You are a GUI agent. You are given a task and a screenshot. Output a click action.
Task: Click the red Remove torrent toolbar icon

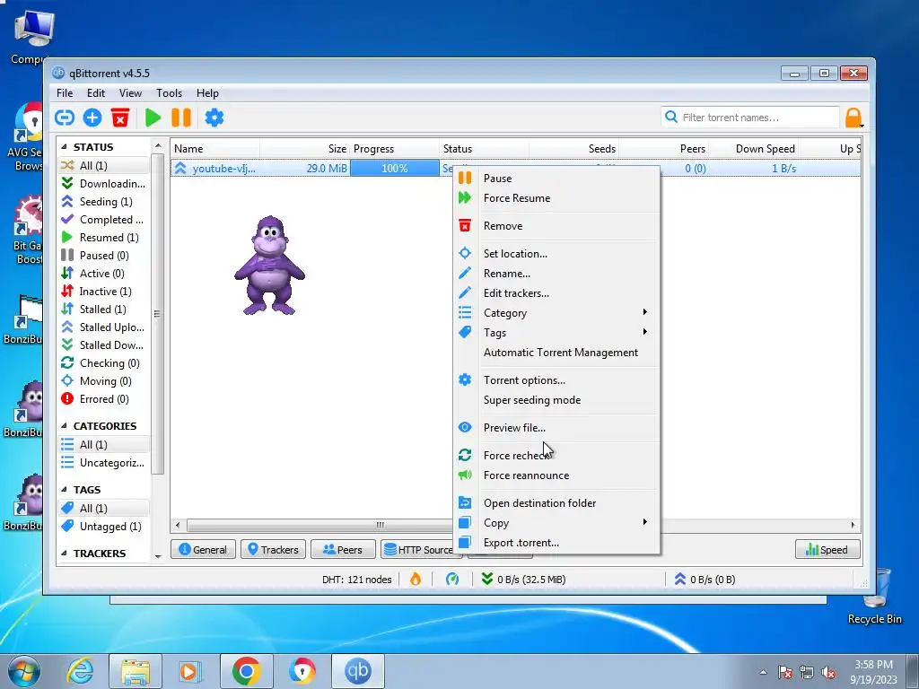pos(120,118)
